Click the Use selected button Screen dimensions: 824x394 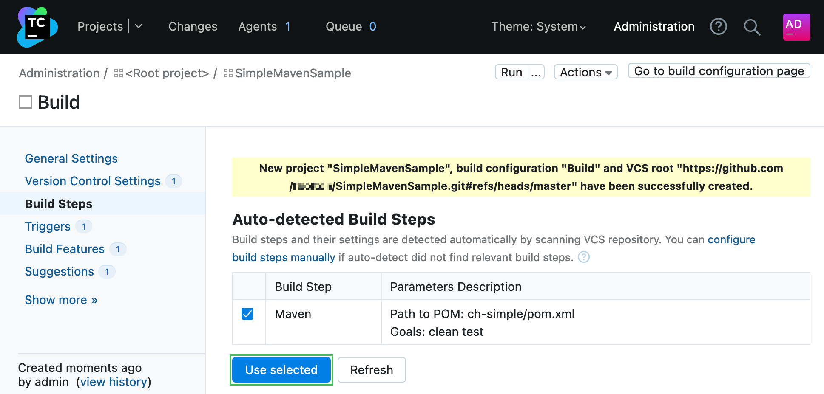click(281, 370)
